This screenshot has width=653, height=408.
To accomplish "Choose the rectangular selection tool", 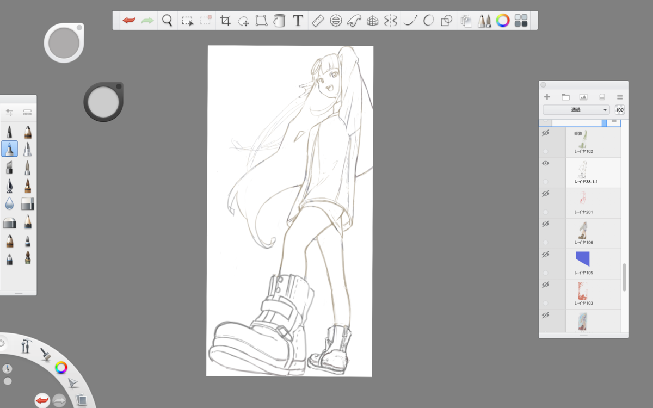I will 187,21.
